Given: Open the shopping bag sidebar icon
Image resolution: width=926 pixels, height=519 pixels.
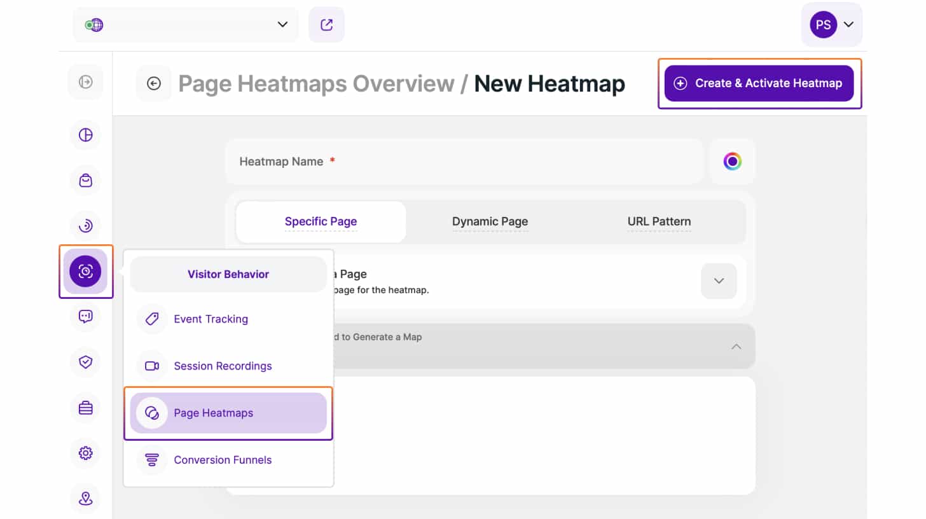Looking at the screenshot, I should (x=85, y=181).
